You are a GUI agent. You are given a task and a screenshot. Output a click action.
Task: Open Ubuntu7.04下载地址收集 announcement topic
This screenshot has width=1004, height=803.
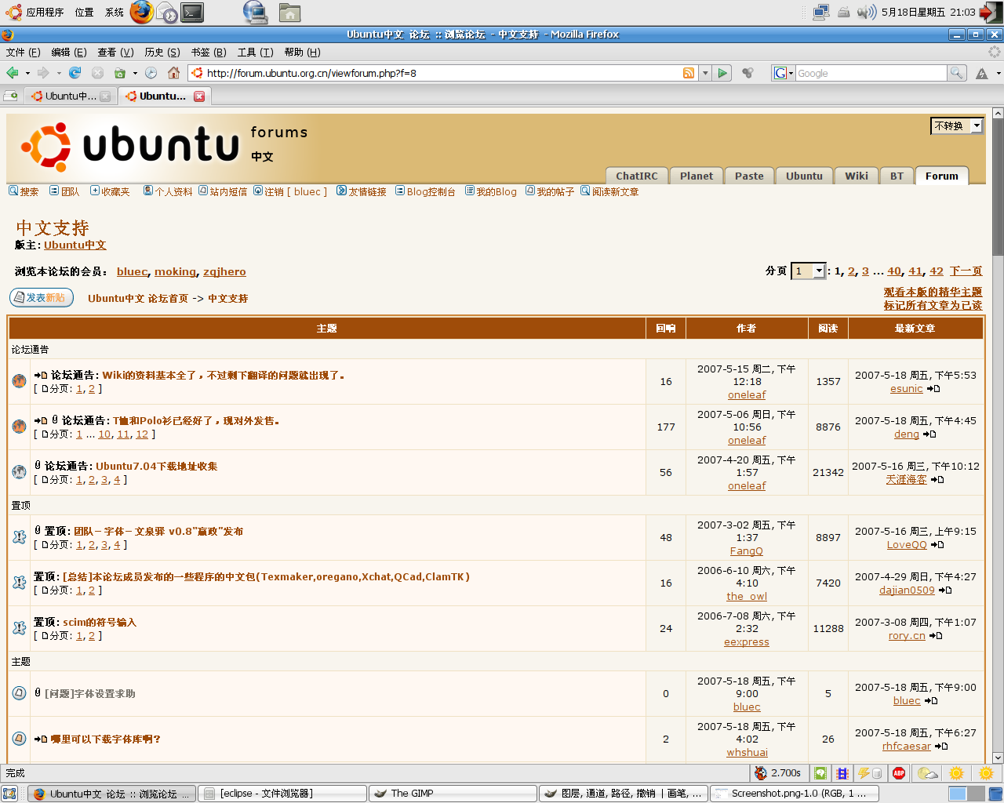coord(157,466)
